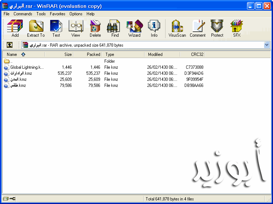Sort by Name column header
Image resolution: width=273 pixels, height=204 pixels.
23,54
